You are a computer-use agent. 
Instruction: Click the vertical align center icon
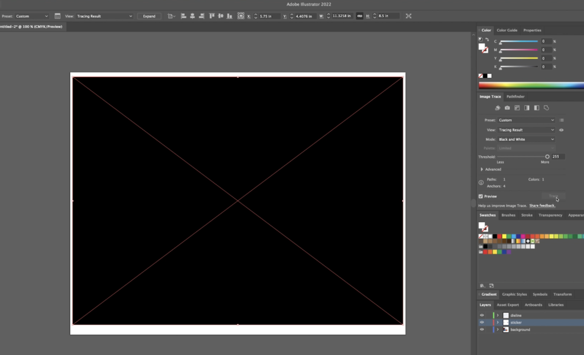221,16
